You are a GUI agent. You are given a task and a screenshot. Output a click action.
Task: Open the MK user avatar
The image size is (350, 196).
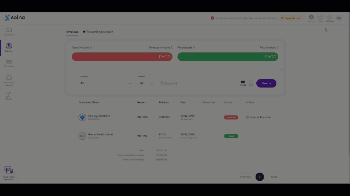coord(339,18)
